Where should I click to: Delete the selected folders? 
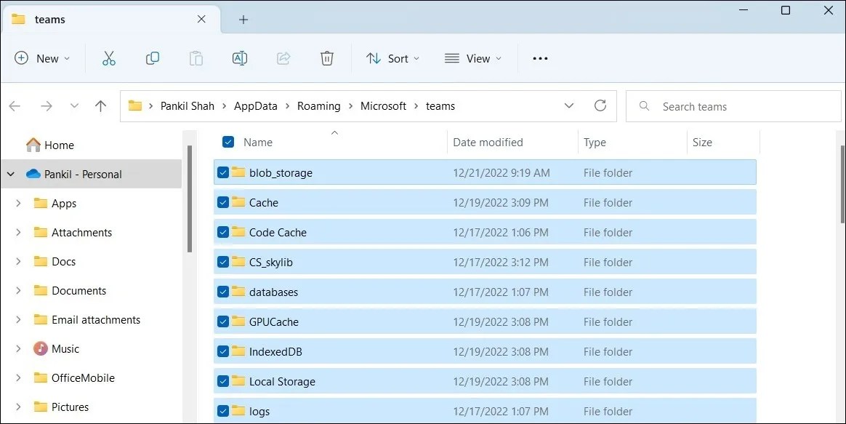(326, 58)
